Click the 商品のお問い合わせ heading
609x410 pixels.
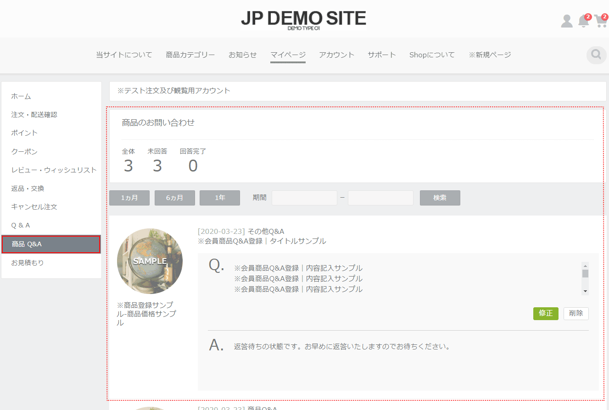[158, 122]
